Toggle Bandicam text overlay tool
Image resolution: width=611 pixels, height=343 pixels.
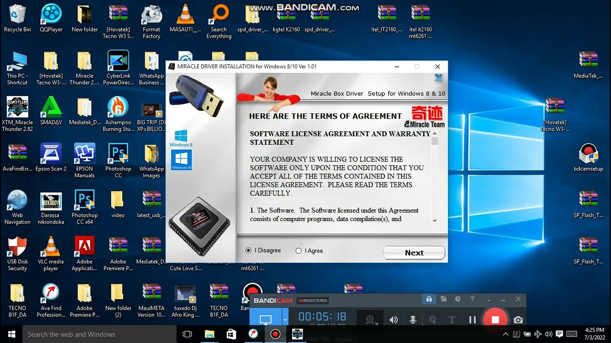(x=452, y=320)
